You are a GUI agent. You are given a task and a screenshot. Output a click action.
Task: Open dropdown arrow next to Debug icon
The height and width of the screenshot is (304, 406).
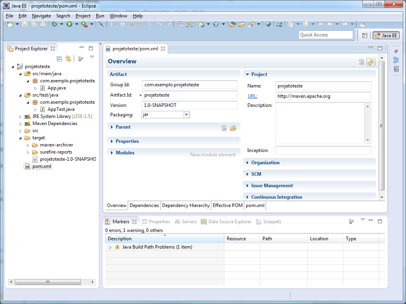pos(61,24)
